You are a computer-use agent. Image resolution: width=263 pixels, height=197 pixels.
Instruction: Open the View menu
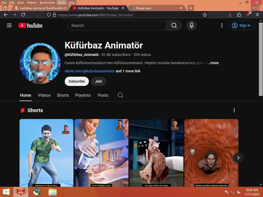point(21,3)
